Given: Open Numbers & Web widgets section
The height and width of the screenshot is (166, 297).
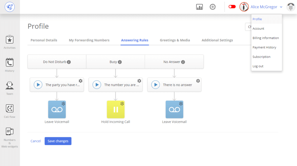Looking at the screenshot, I should pos(10,138).
